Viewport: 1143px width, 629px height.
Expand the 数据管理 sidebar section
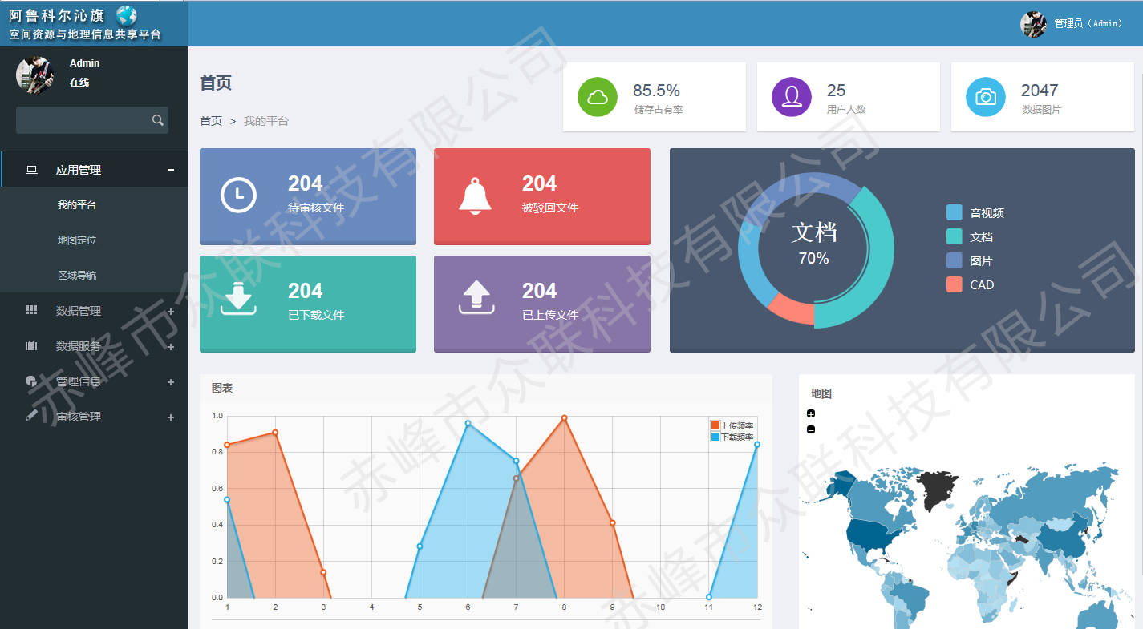click(x=170, y=312)
